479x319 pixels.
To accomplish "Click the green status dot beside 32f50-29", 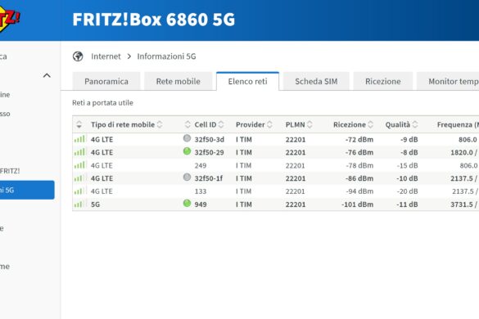I will coord(187,151).
